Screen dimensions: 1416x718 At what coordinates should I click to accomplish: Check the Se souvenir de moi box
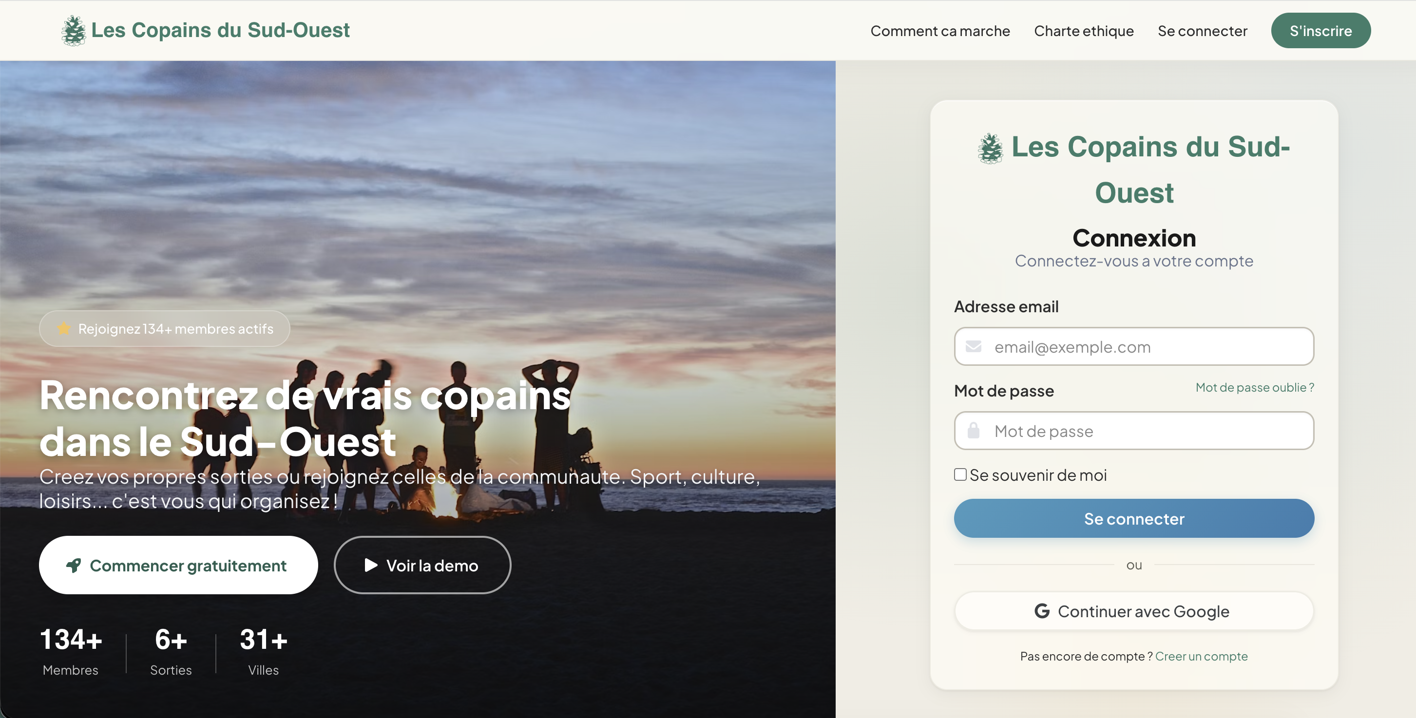(960, 474)
